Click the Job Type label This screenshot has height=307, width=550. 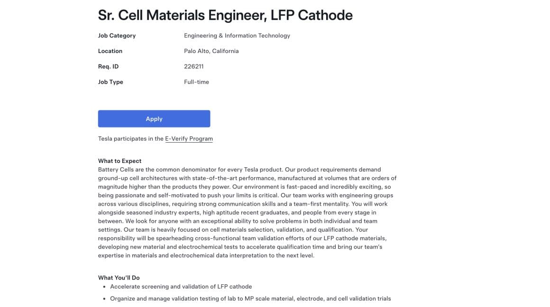tap(110, 81)
